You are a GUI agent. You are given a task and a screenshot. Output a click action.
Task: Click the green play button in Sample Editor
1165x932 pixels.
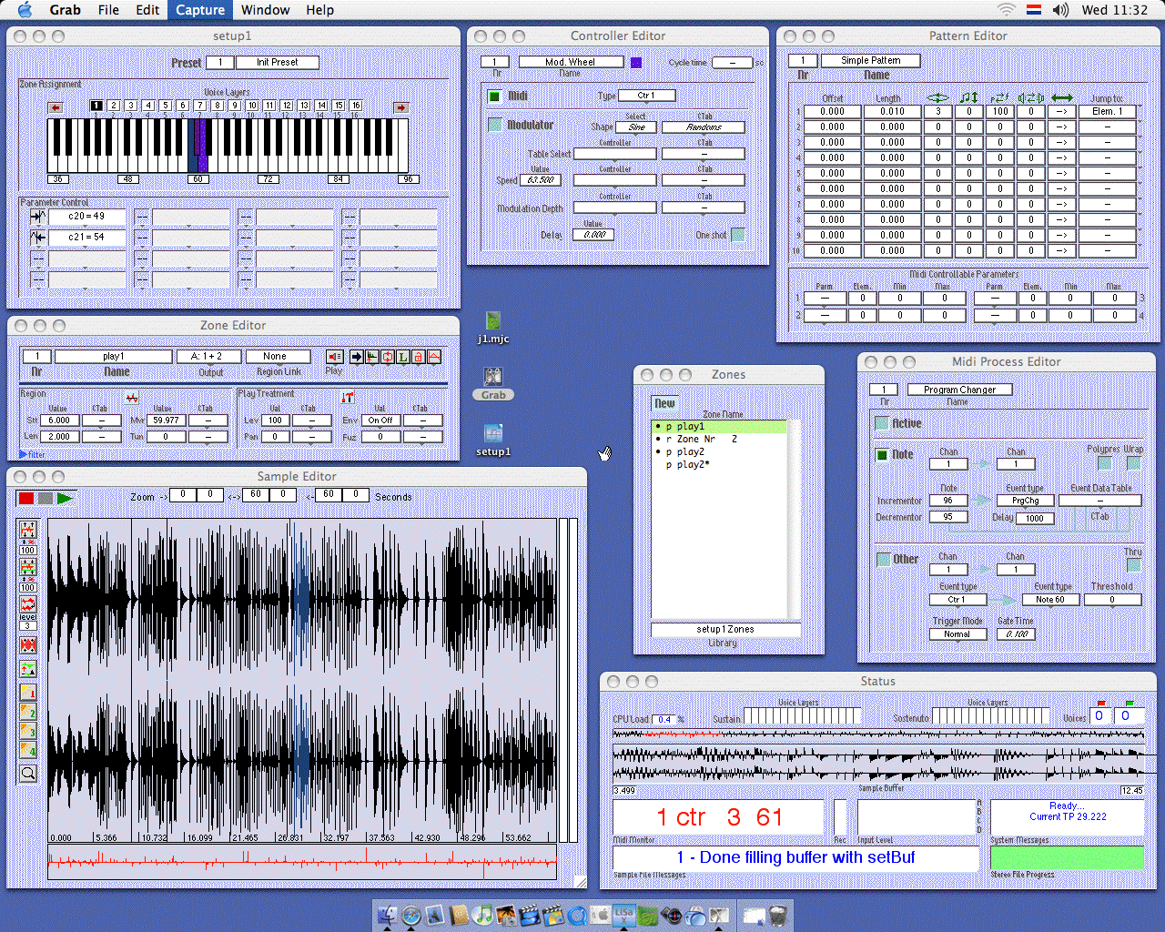(x=64, y=498)
